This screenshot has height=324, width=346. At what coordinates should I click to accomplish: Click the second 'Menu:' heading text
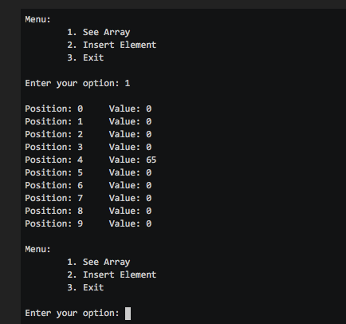pos(37,249)
